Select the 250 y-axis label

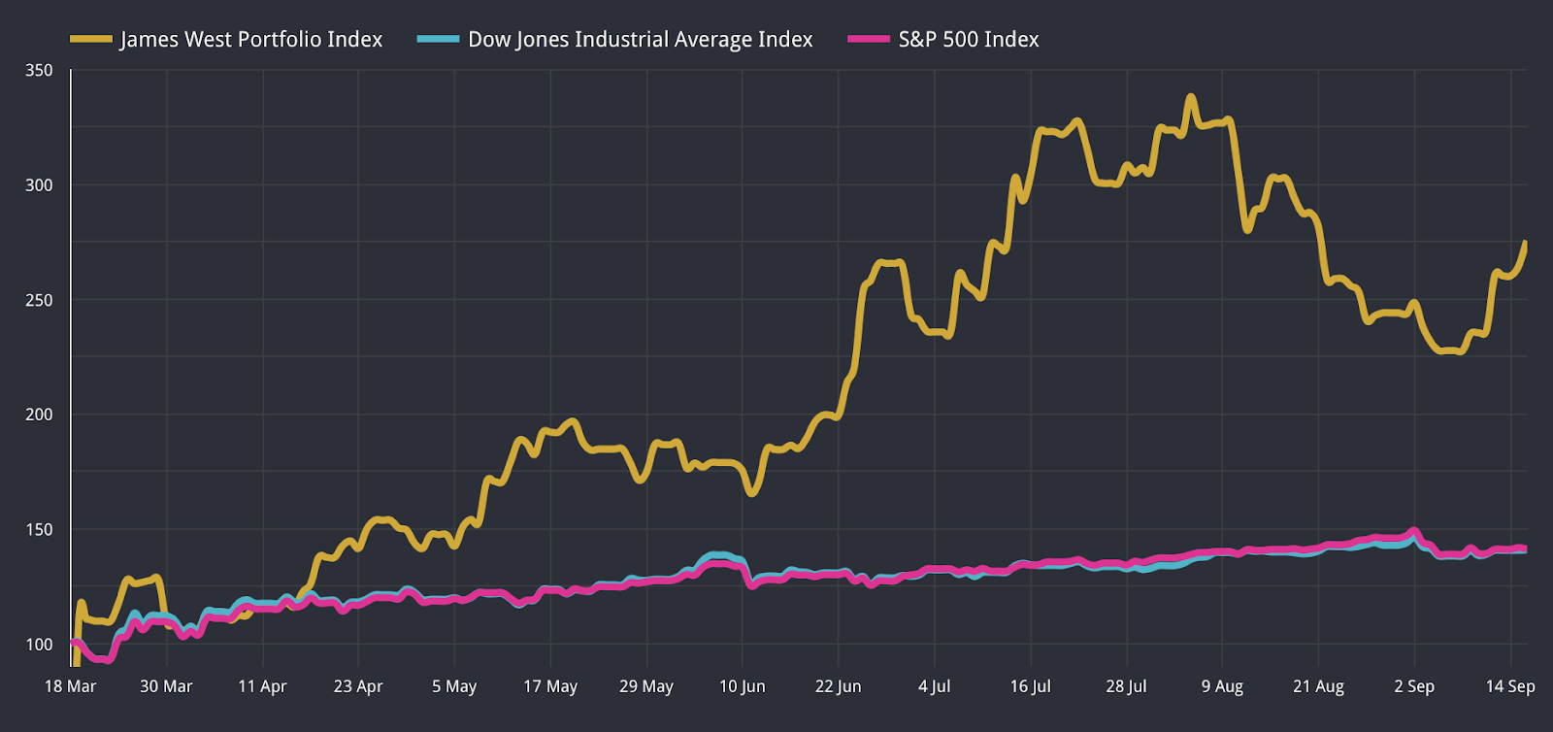pyautogui.click(x=39, y=300)
